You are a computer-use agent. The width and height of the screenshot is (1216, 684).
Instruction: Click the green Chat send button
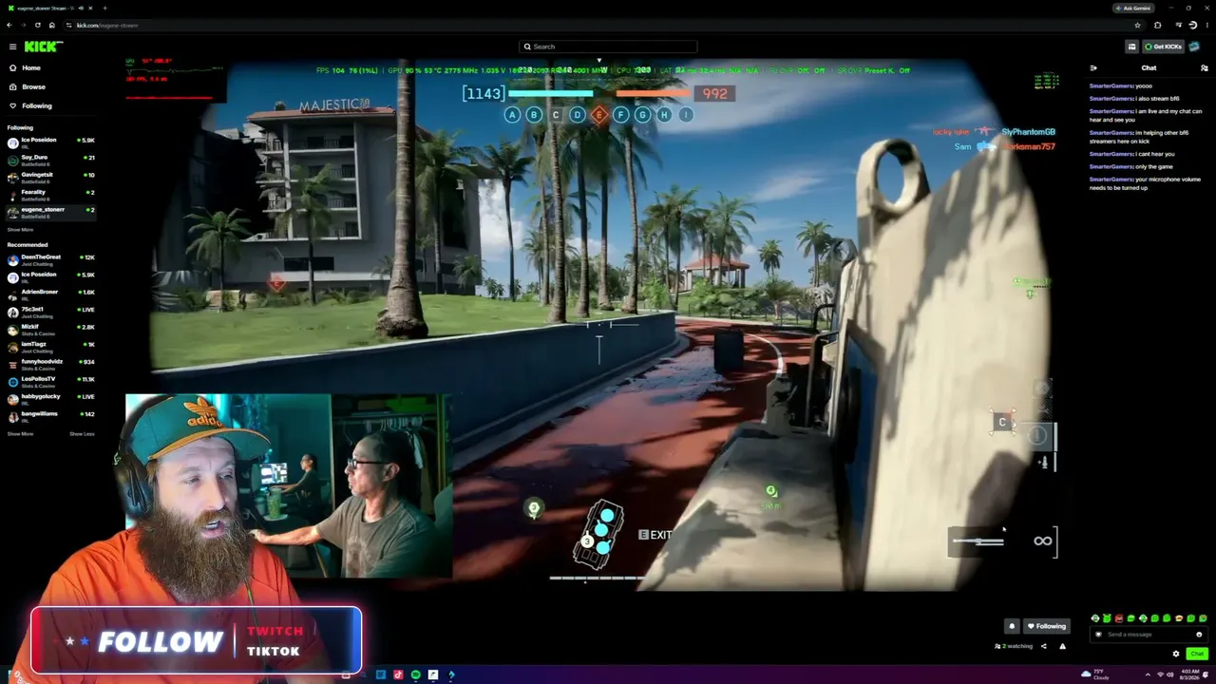[1197, 654]
